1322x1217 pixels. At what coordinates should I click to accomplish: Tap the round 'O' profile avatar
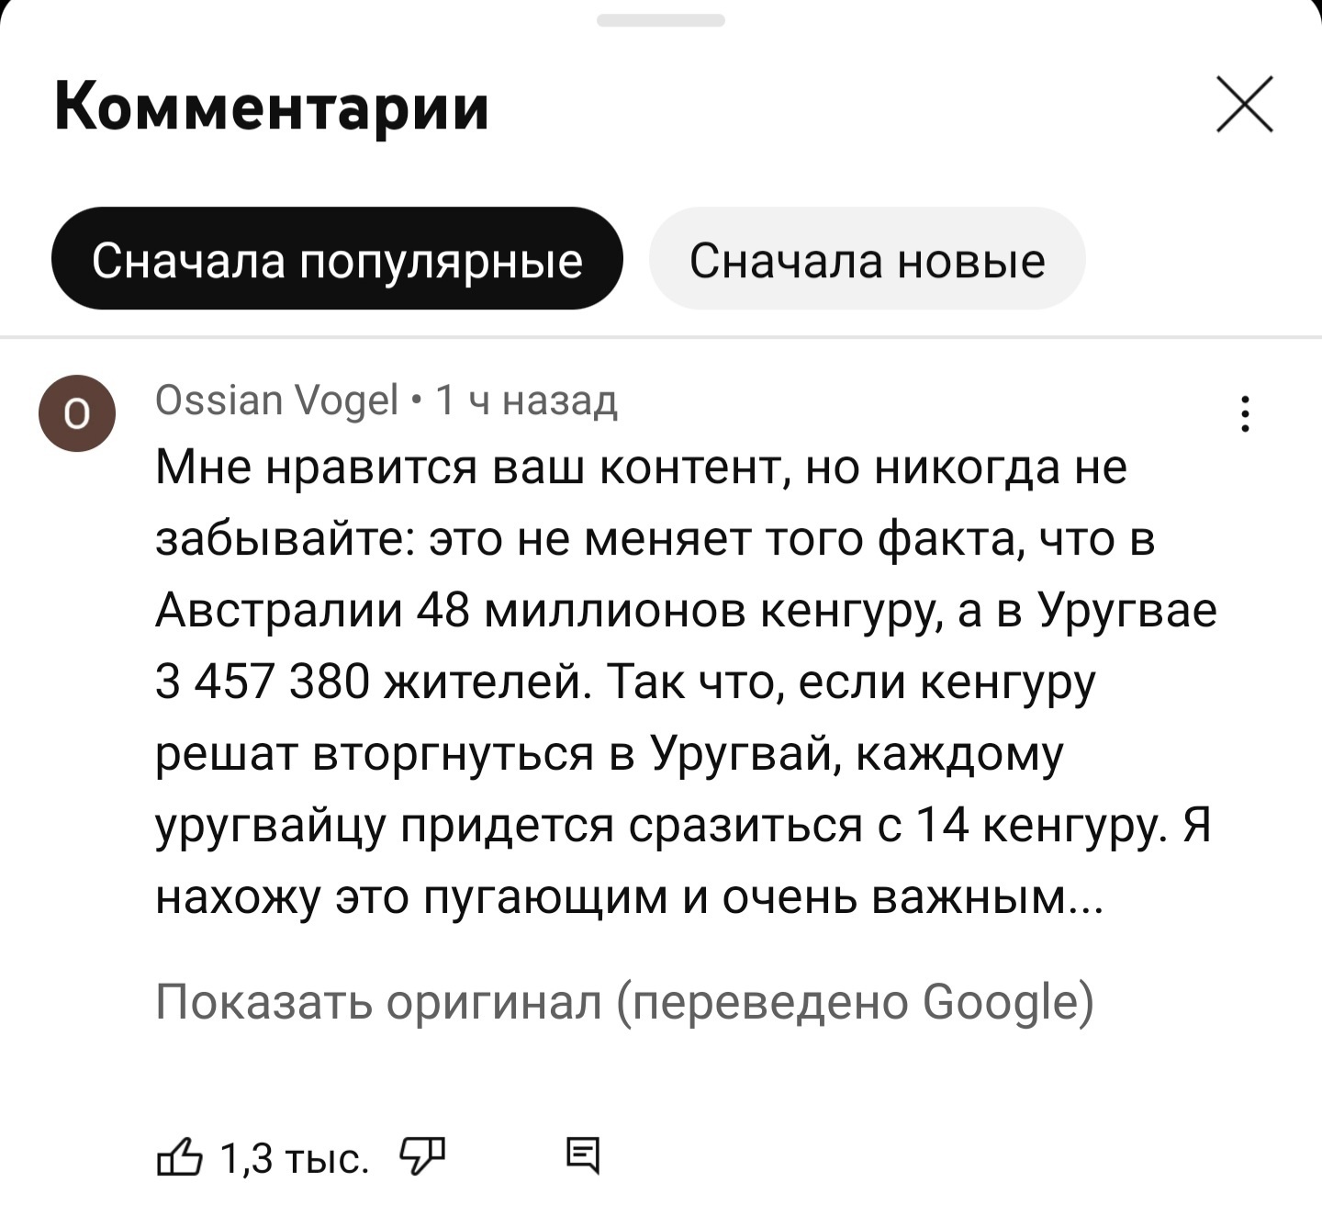click(x=76, y=413)
